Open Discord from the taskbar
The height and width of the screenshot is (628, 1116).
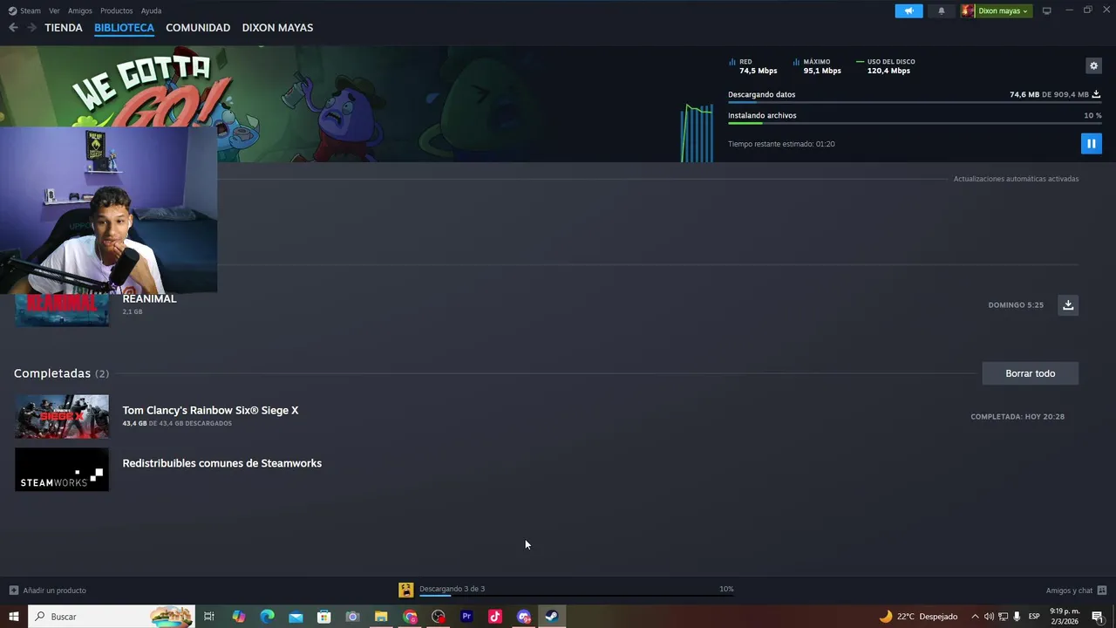(523, 617)
